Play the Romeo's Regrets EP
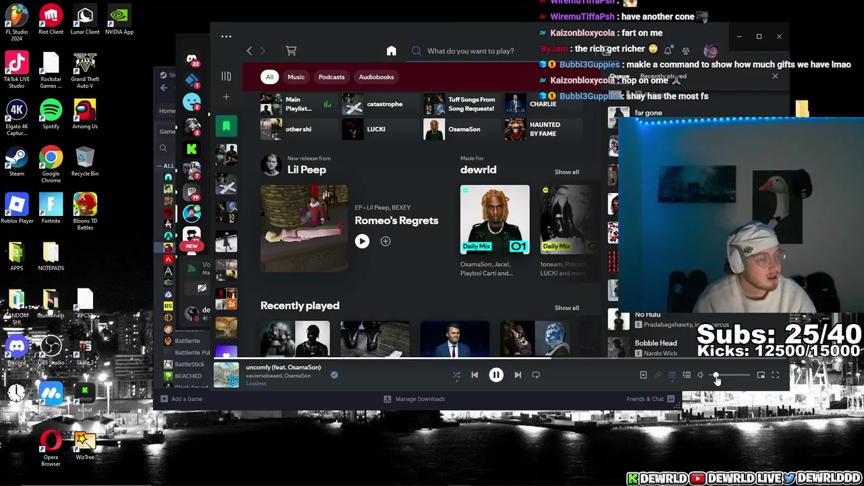Screen dimensions: 864x486 362,241
